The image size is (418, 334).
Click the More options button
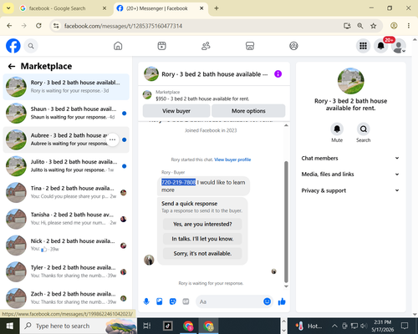coord(248,111)
